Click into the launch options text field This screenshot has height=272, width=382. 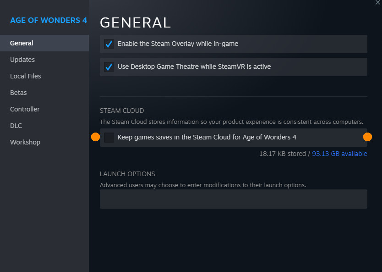click(233, 199)
